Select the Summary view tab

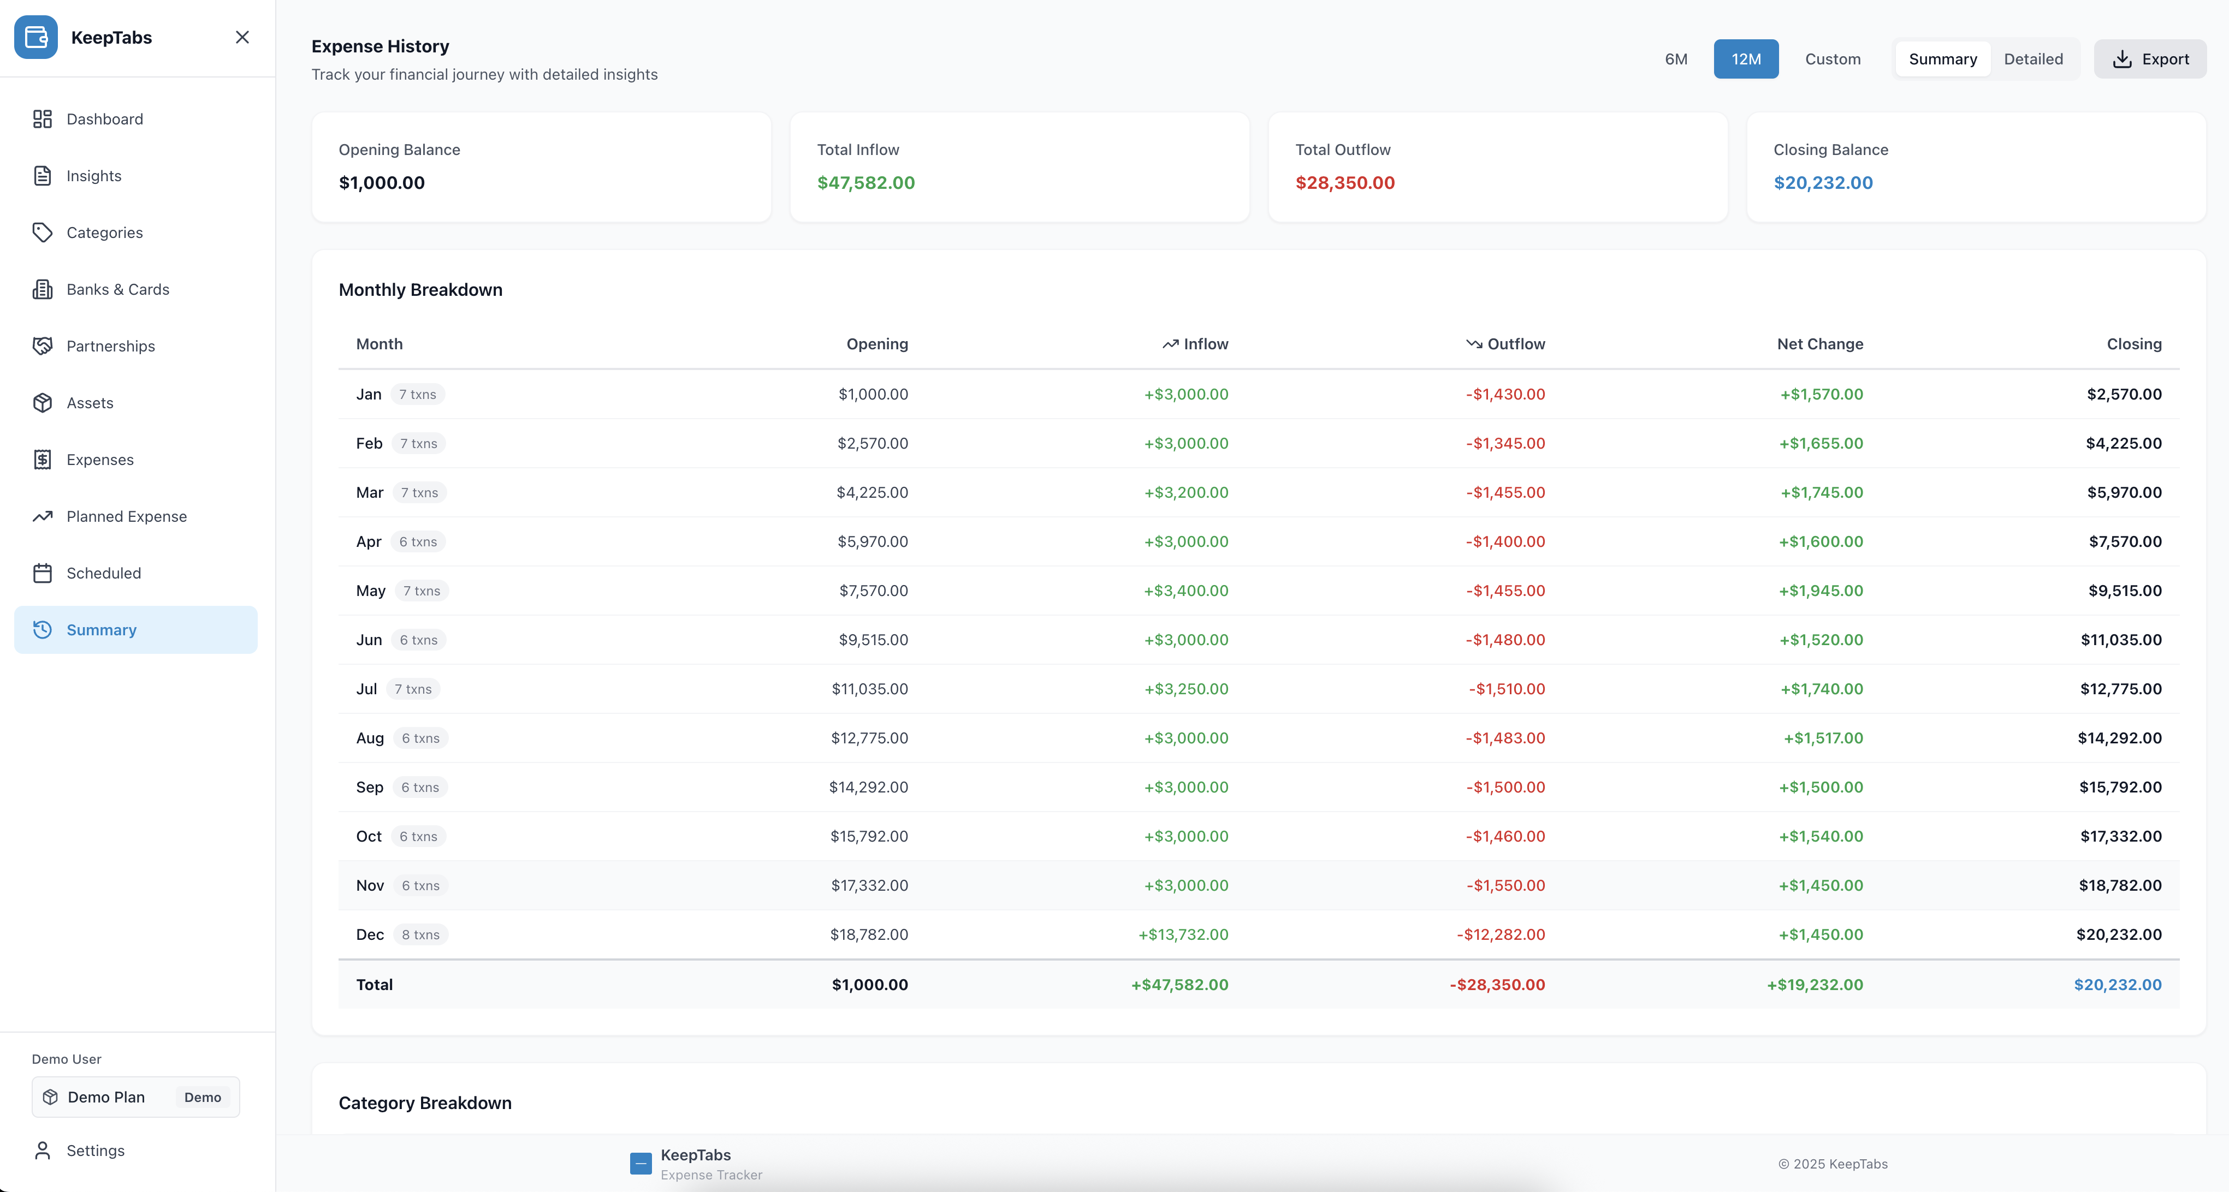pos(1942,59)
